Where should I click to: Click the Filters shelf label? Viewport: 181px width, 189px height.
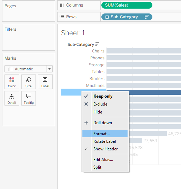click(x=10, y=29)
